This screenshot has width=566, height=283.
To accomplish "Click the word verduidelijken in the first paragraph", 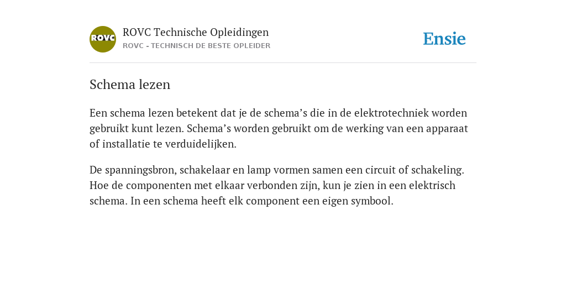I will [x=201, y=144].
